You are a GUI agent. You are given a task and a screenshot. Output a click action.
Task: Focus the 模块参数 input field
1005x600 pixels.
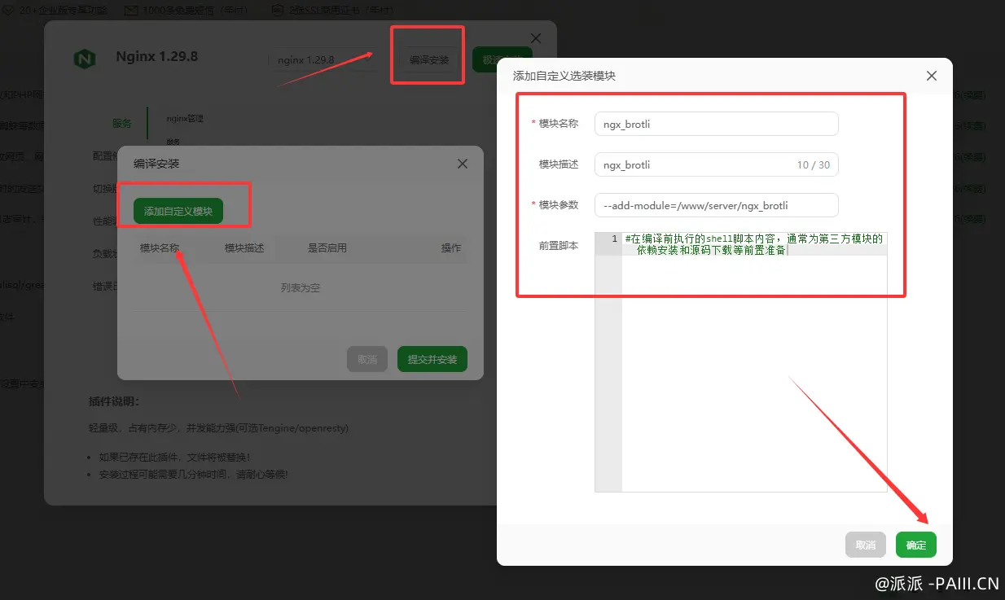click(717, 205)
